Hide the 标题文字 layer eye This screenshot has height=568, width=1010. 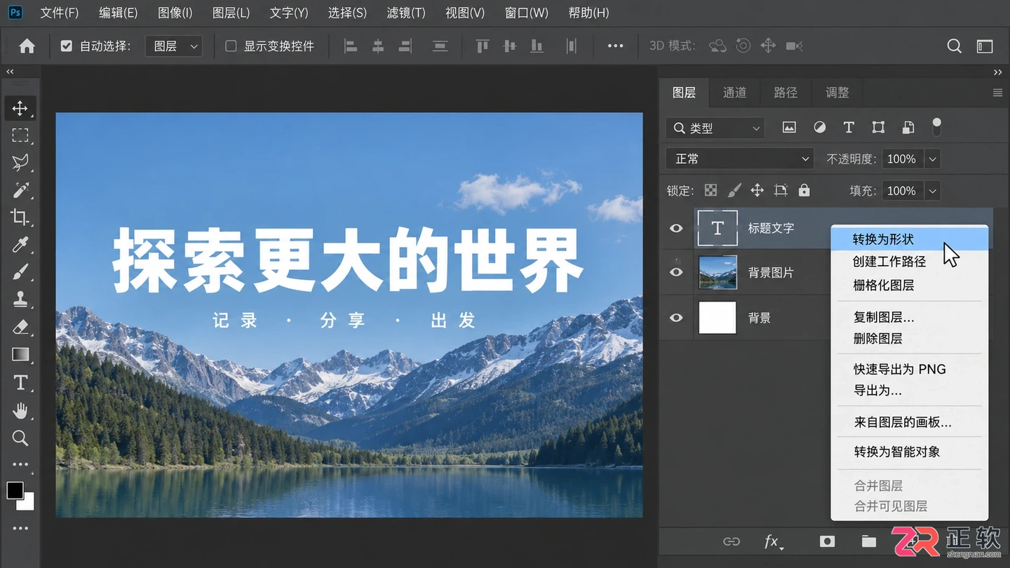coord(676,228)
